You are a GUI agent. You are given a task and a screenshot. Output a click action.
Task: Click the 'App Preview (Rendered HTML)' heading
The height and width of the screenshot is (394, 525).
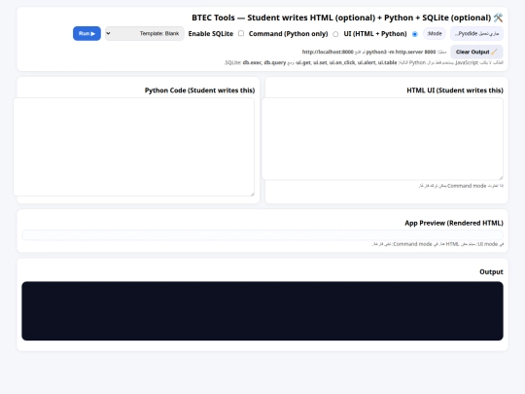tap(454, 223)
